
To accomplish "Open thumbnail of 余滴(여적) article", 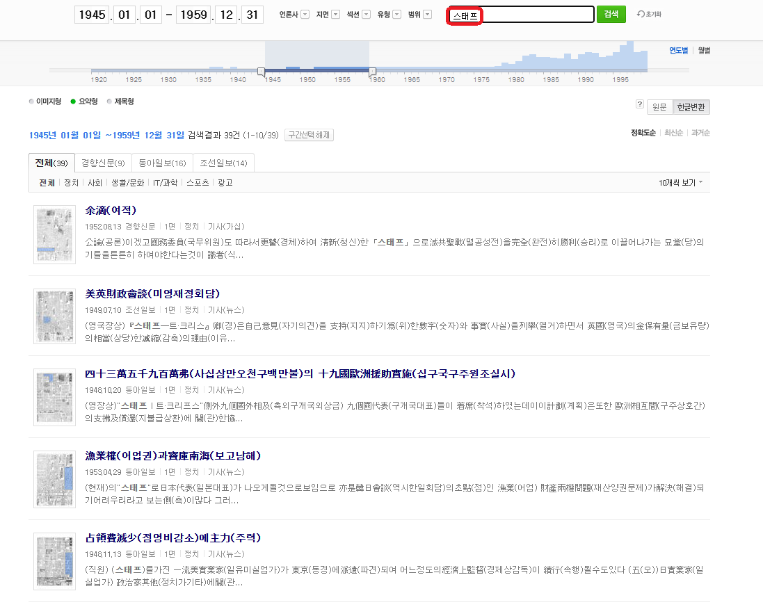I will tap(54, 234).
